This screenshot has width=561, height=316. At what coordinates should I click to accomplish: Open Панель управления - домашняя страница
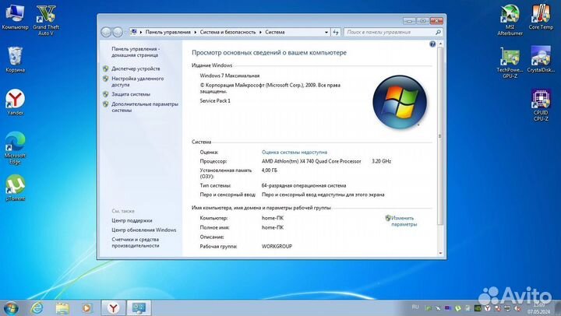pos(136,52)
